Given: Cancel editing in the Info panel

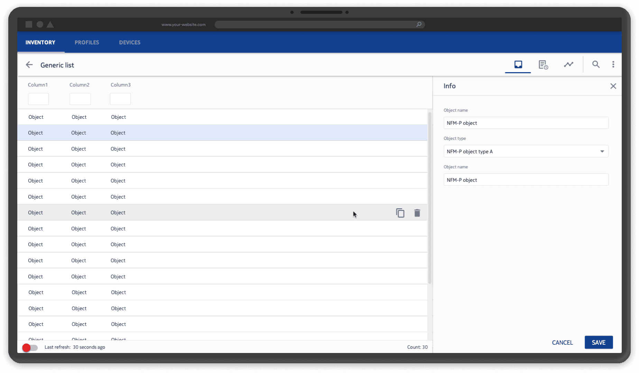Looking at the screenshot, I should pos(562,342).
